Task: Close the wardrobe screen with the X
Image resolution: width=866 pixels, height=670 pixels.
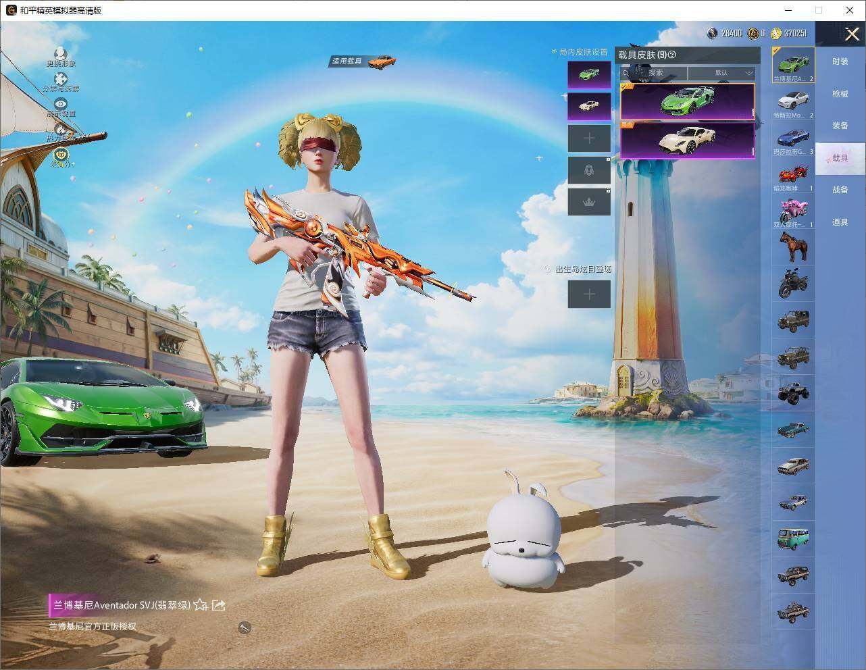Action: (x=852, y=33)
